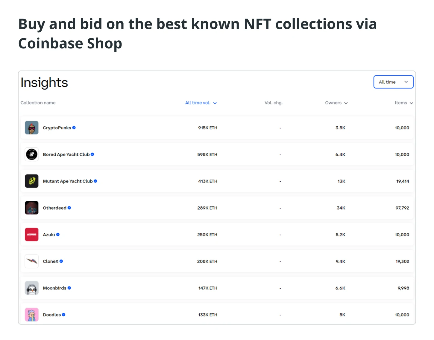Open the Bored Ape Yacht Club collection name
Screen dimensions: 434x340
click(66, 154)
